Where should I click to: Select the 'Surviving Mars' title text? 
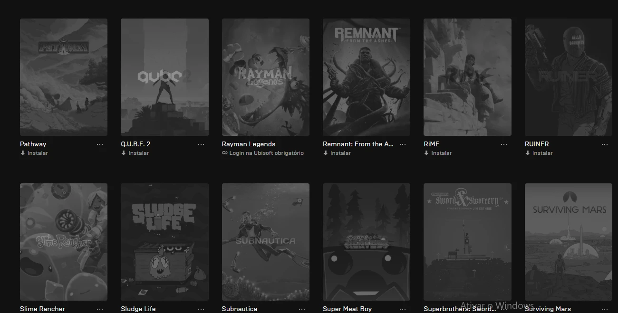click(x=548, y=309)
